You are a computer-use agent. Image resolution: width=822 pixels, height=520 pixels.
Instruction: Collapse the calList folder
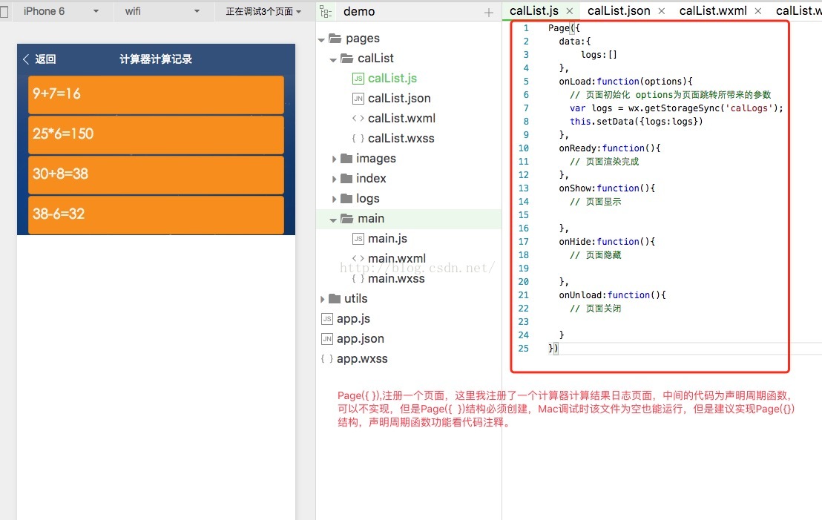point(334,59)
